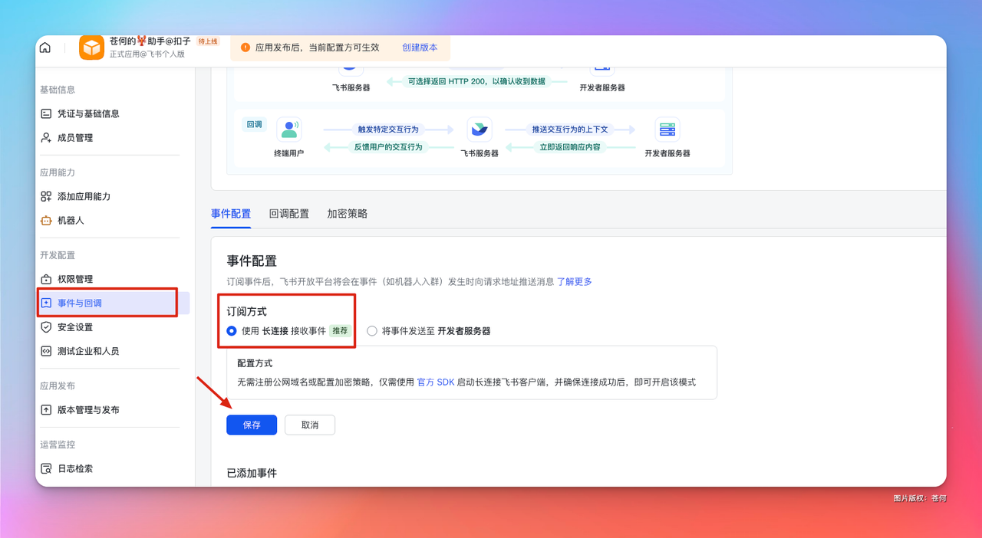The width and height of the screenshot is (982, 538).
Task: Click the 待上线 status badge
Action: tap(208, 41)
